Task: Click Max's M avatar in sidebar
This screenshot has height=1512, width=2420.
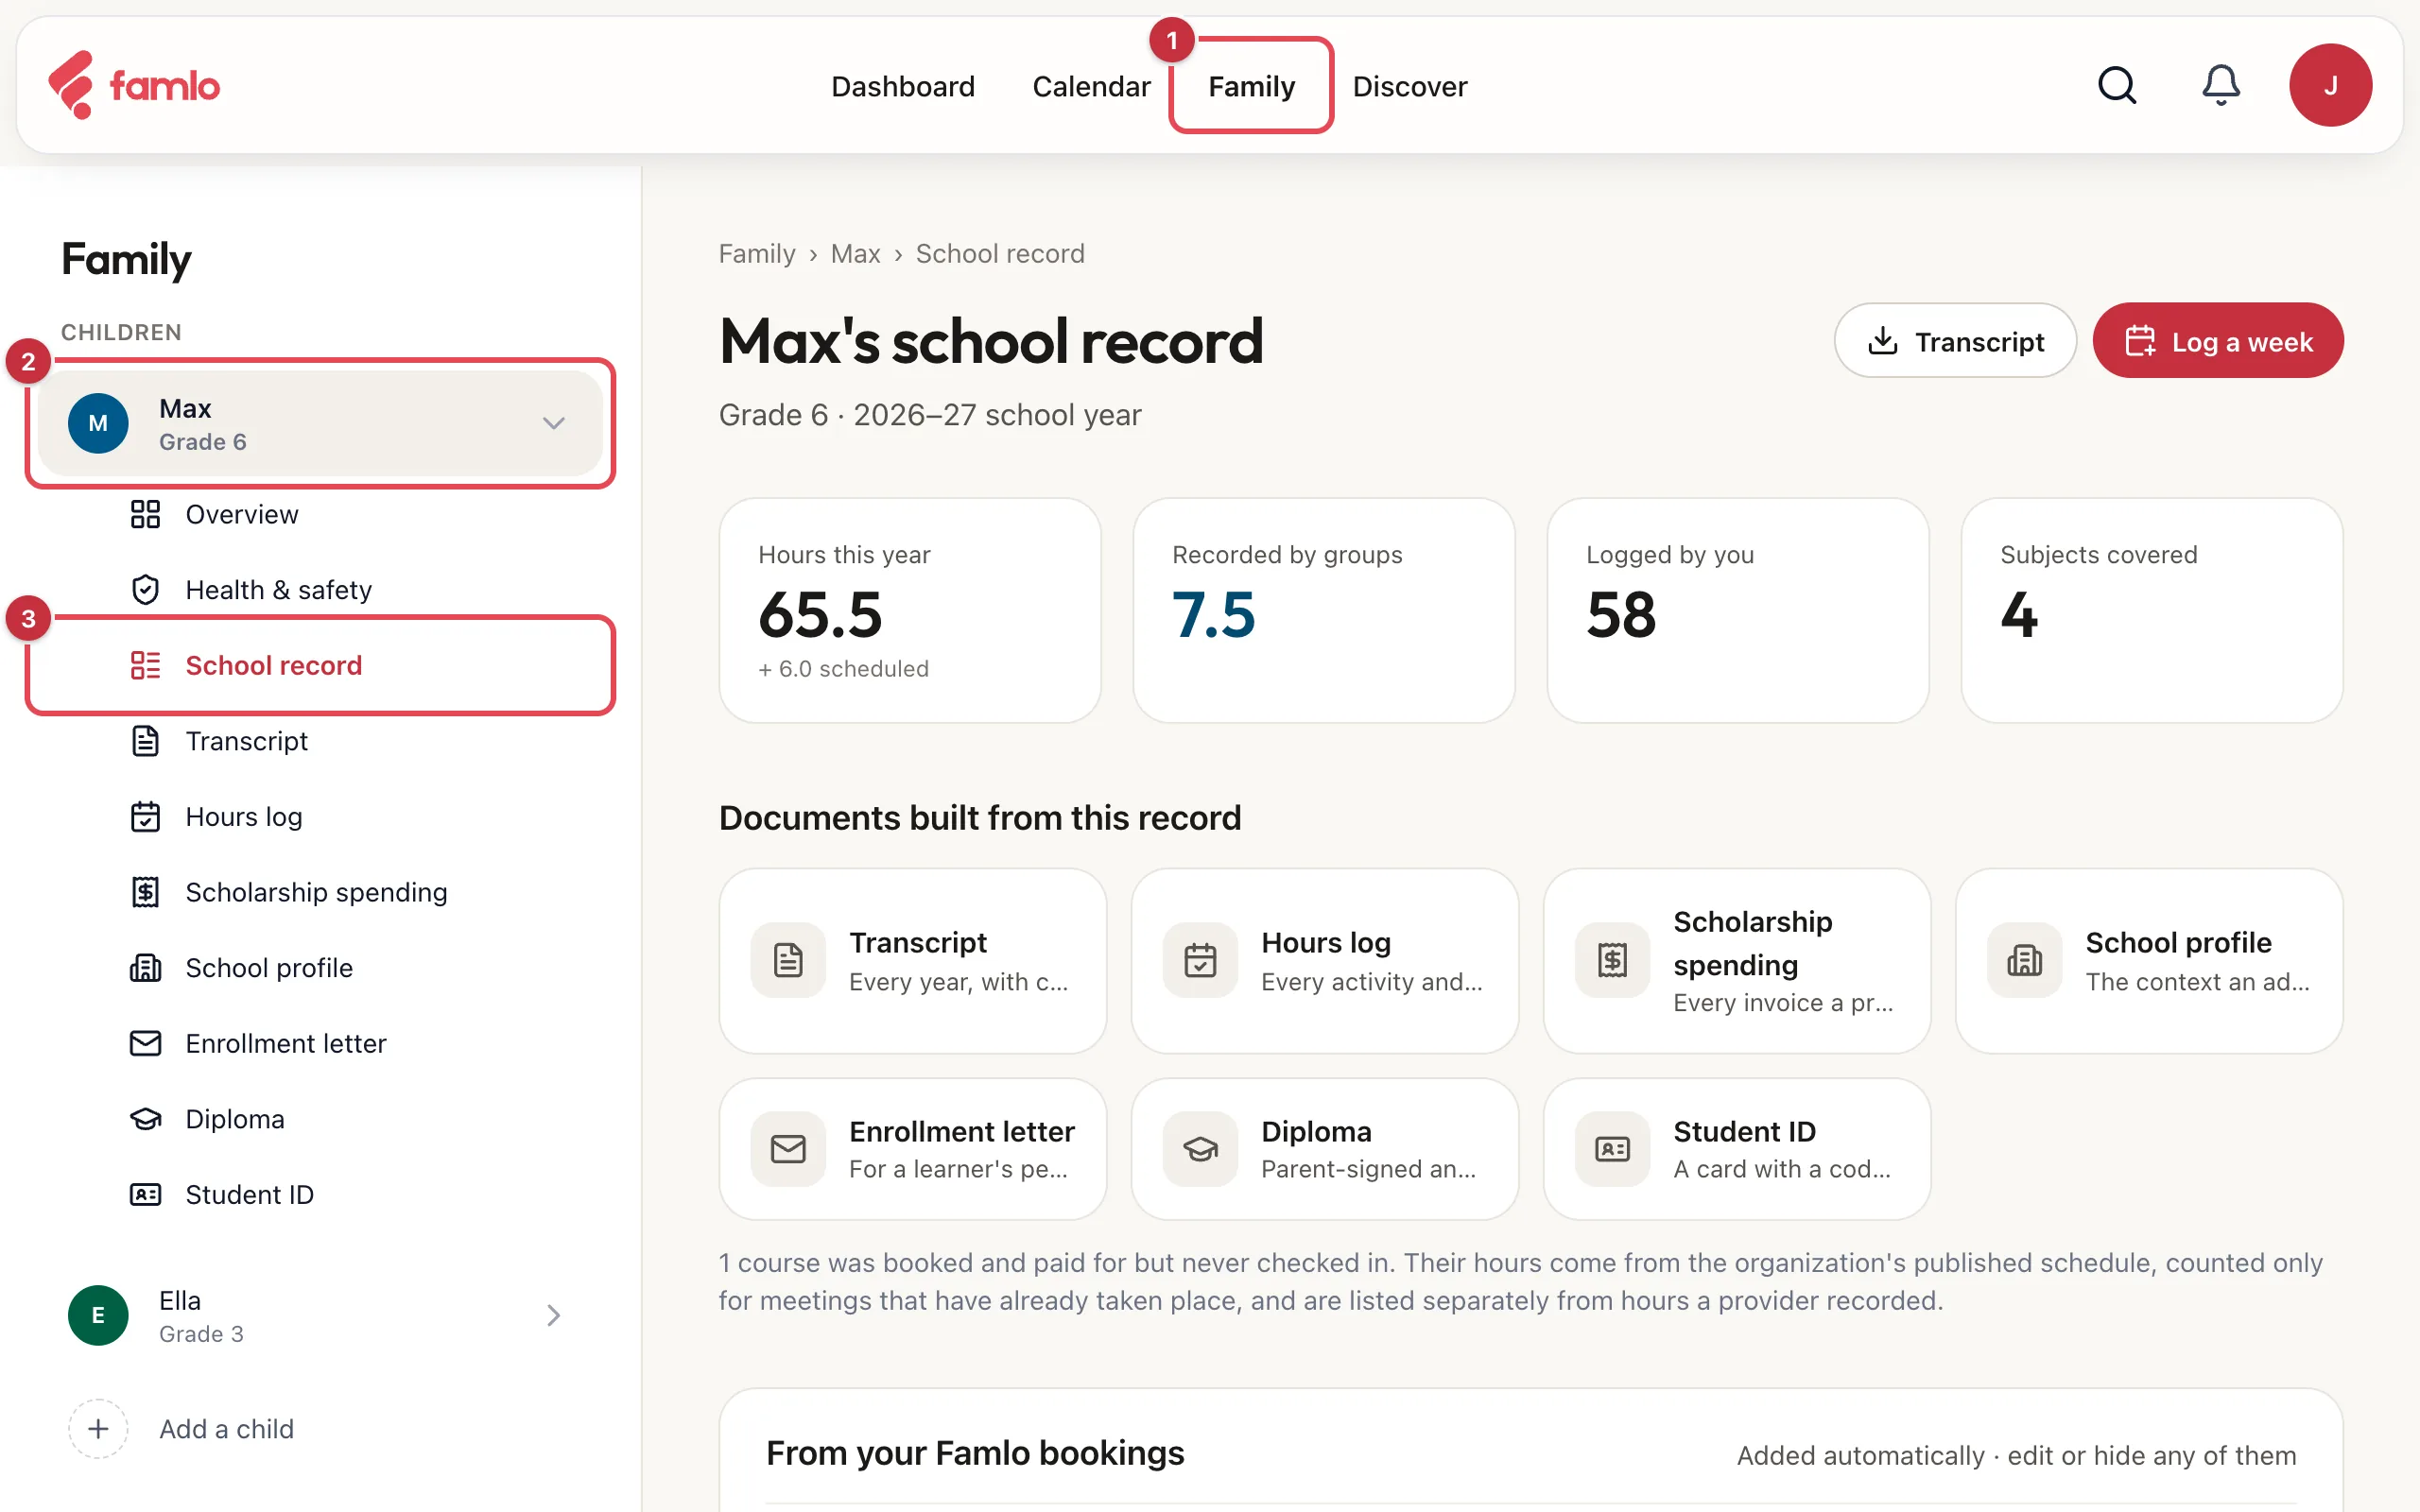Action: point(98,423)
